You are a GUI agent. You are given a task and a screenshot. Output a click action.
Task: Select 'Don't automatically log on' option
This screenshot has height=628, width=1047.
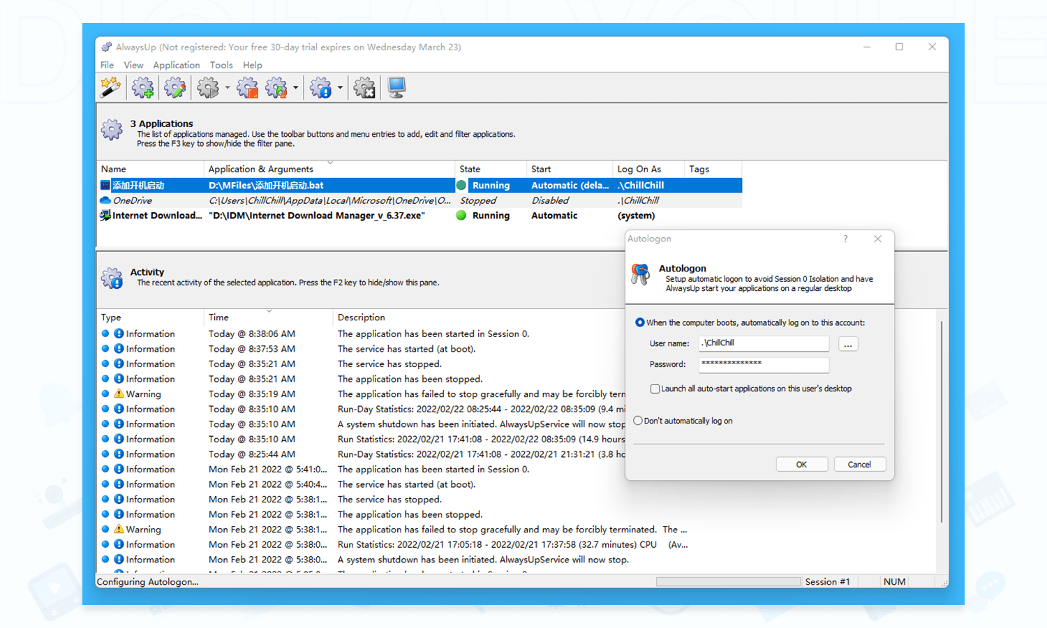coord(638,421)
